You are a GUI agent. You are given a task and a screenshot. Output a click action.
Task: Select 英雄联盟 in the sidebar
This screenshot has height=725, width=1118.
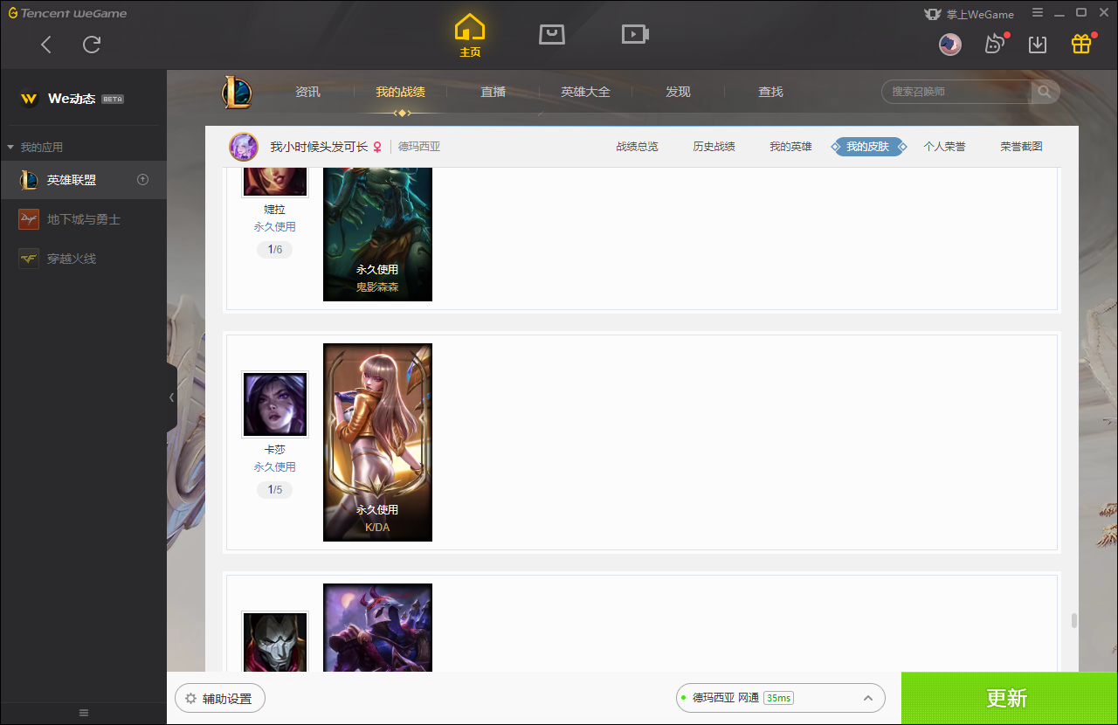pos(83,180)
